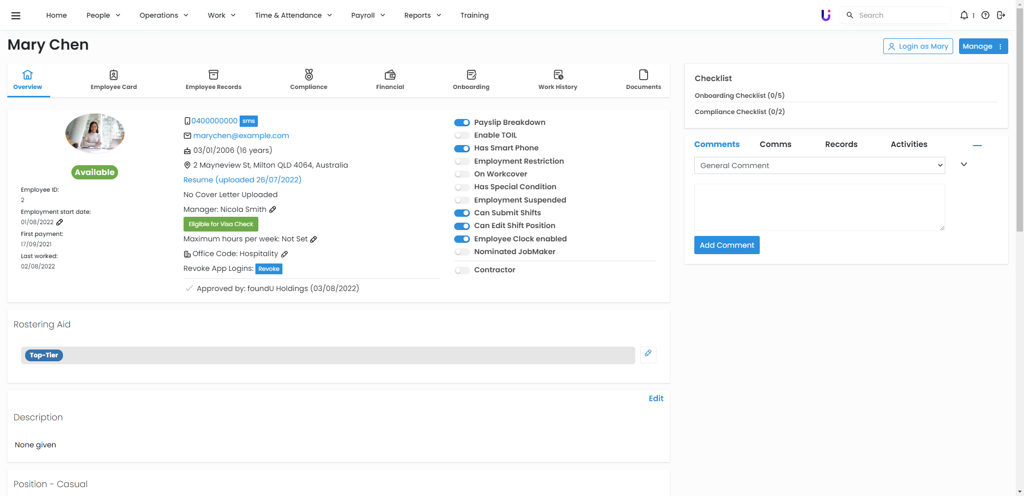Click the Add Comment button
Image resolution: width=1024 pixels, height=496 pixels.
point(726,245)
